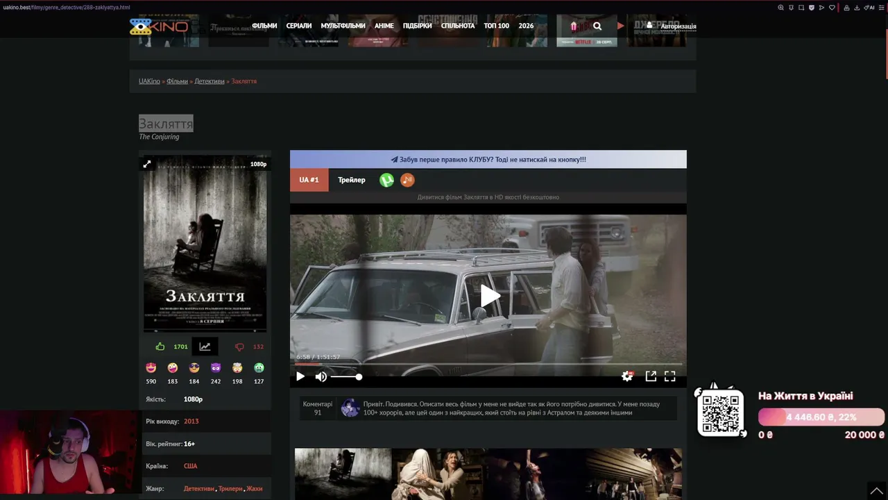Viewport: 888px width, 500px height.
Task: Open the ФІЛЬМИ menu
Action: tap(264, 26)
